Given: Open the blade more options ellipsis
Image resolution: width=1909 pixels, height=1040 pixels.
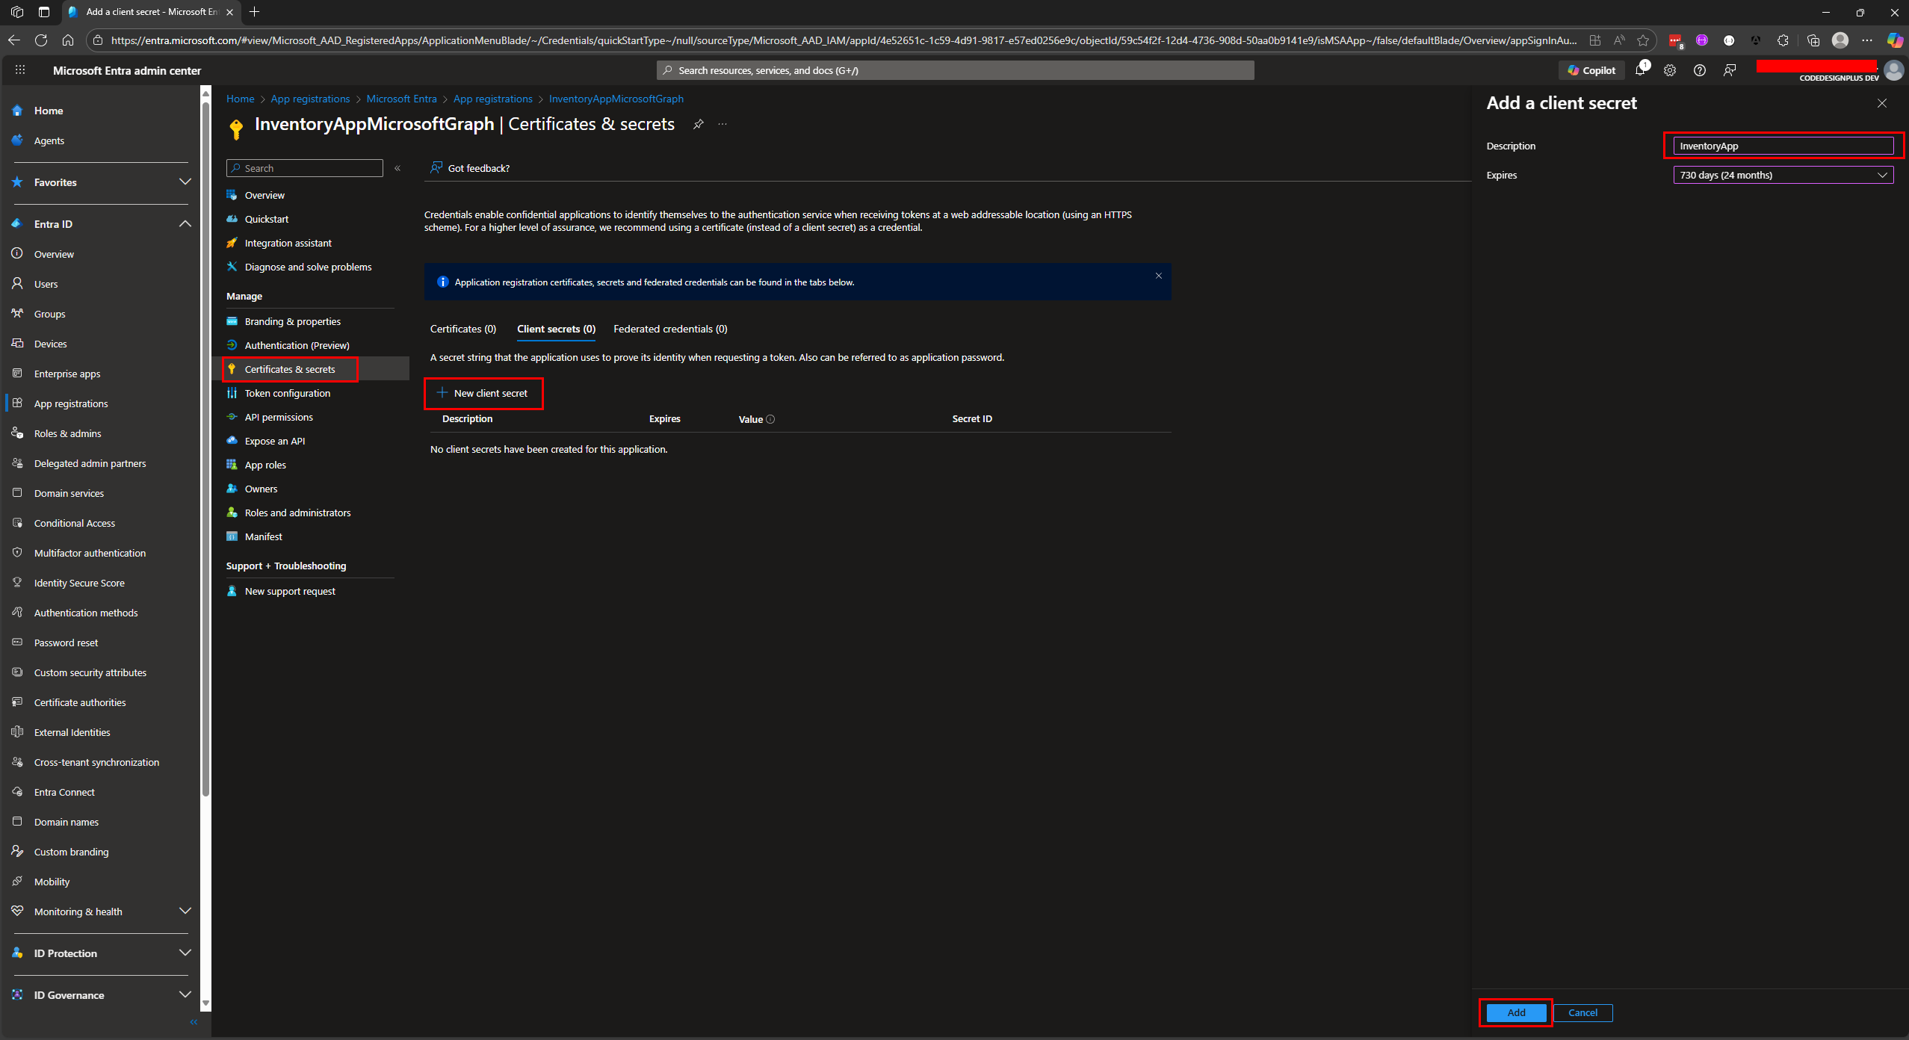Looking at the screenshot, I should click(723, 124).
